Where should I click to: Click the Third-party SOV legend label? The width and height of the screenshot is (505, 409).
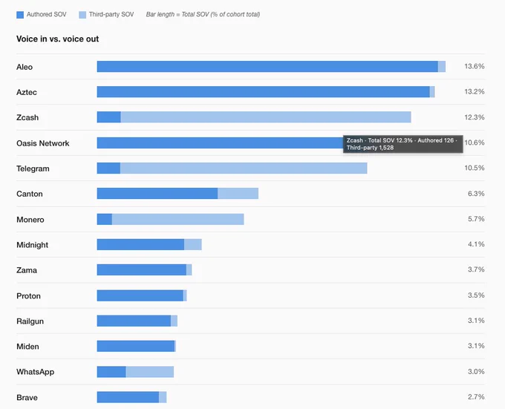click(111, 15)
